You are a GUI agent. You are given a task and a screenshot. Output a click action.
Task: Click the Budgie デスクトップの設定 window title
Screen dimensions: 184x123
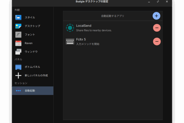(92, 1)
